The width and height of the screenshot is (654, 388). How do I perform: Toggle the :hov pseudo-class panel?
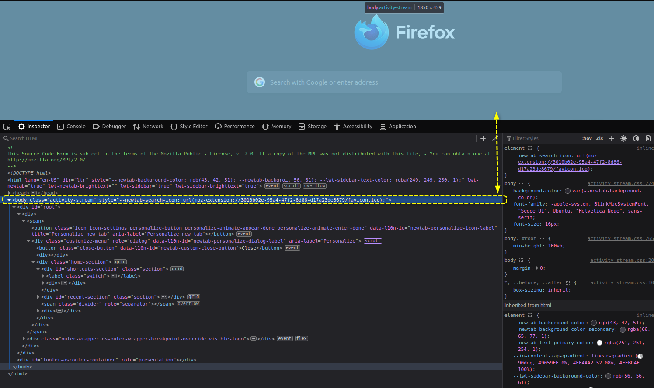[x=587, y=138]
